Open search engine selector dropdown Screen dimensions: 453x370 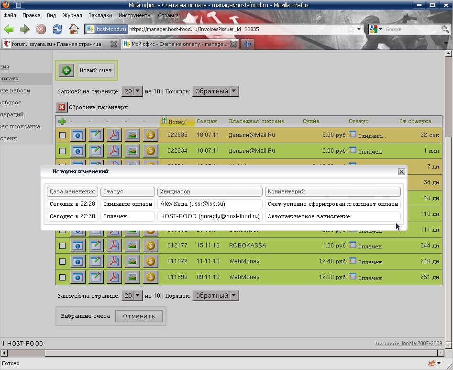[376, 29]
